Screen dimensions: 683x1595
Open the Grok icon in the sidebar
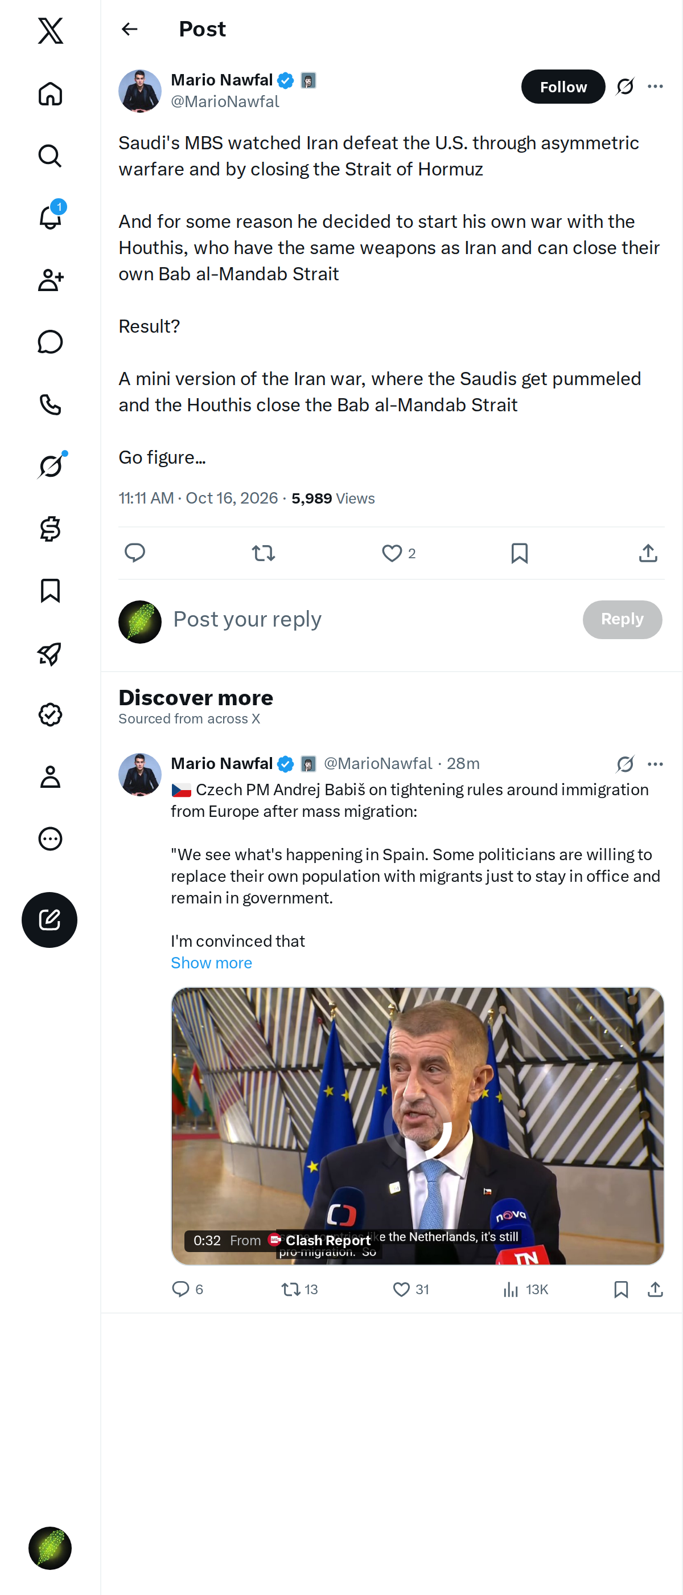[x=50, y=465]
